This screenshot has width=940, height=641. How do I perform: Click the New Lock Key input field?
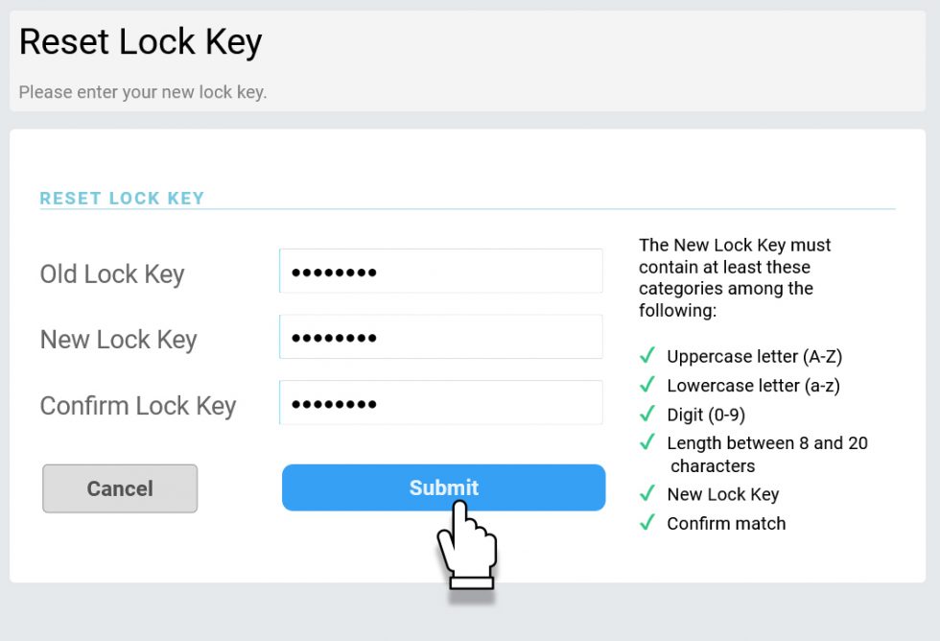(x=441, y=337)
